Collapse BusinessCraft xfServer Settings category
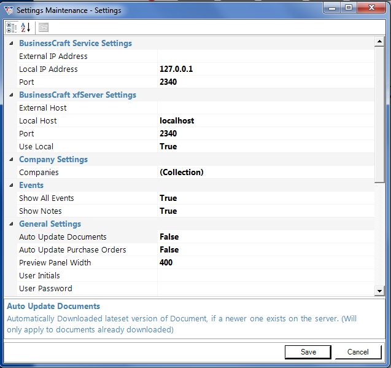The image size is (391, 368). click(11, 95)
